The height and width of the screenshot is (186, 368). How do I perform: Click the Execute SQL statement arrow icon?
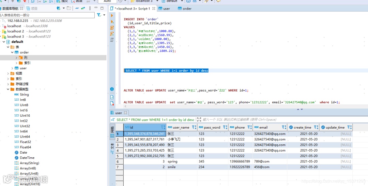pyautogui.click(x=112, y=15)
